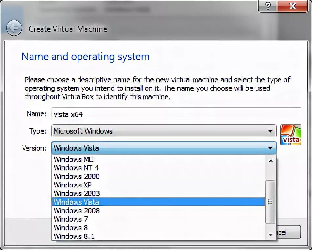Select Windows NT 4 from the list
The height and width of the screenshot is (250, 312).
tap(158, 168)
